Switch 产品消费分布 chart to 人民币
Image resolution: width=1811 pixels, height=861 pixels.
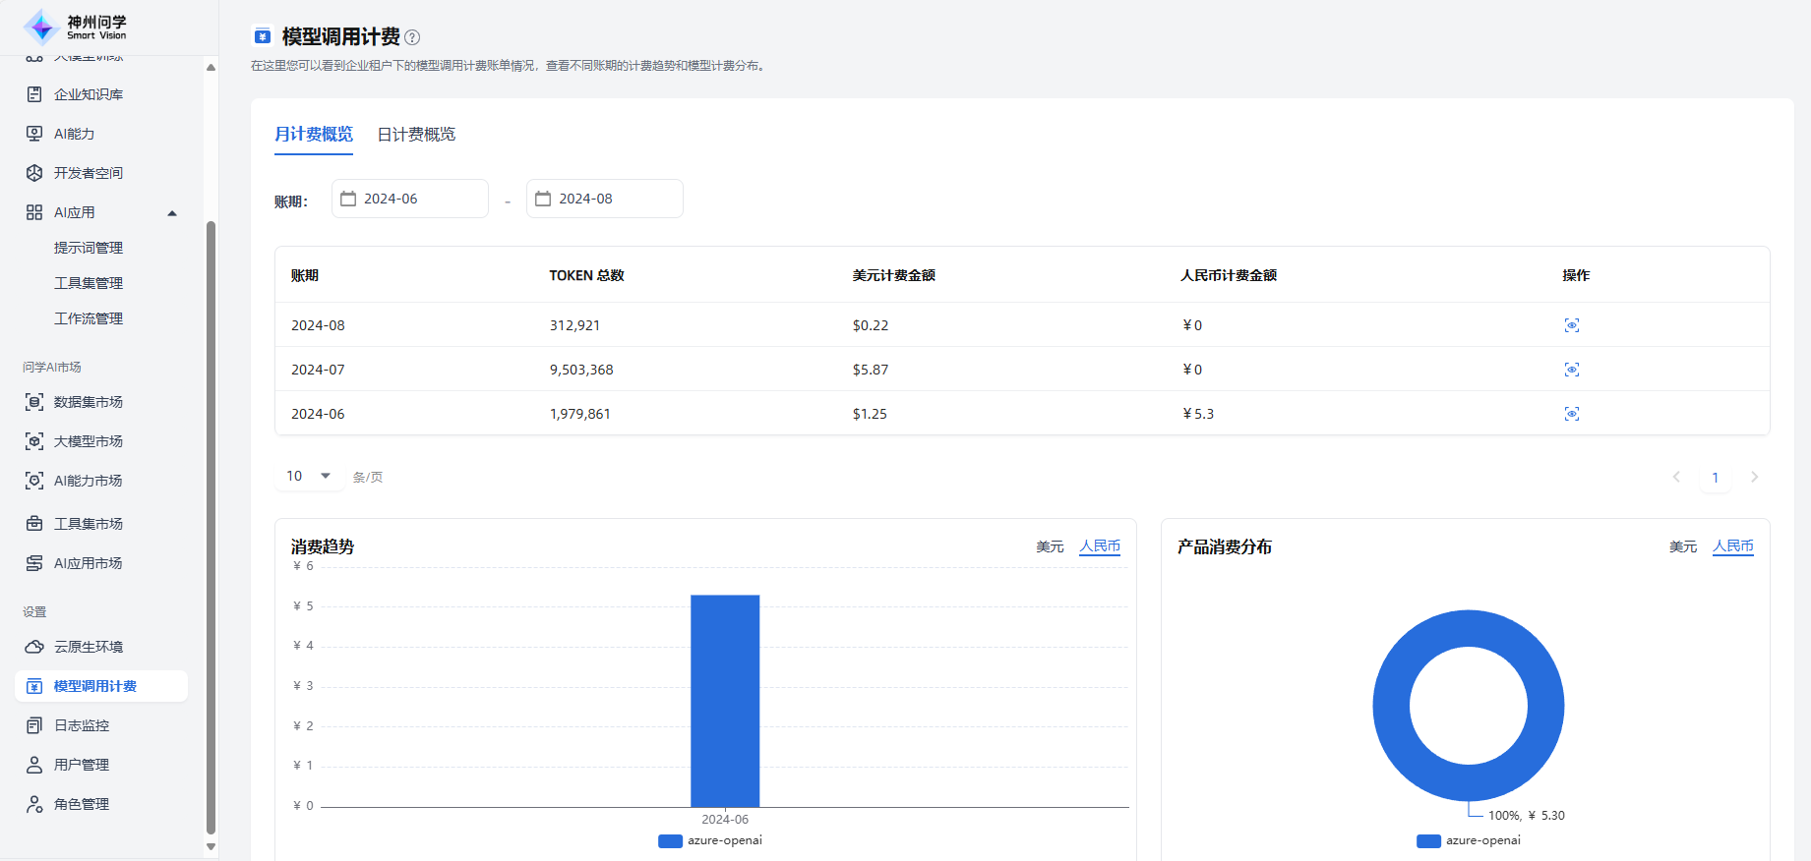point(1733,546)
